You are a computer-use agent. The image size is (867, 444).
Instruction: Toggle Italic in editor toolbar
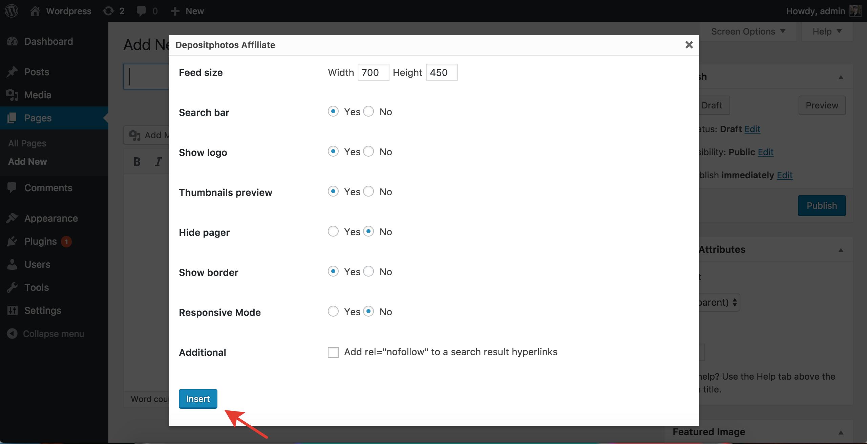click(x=158, y=162)
